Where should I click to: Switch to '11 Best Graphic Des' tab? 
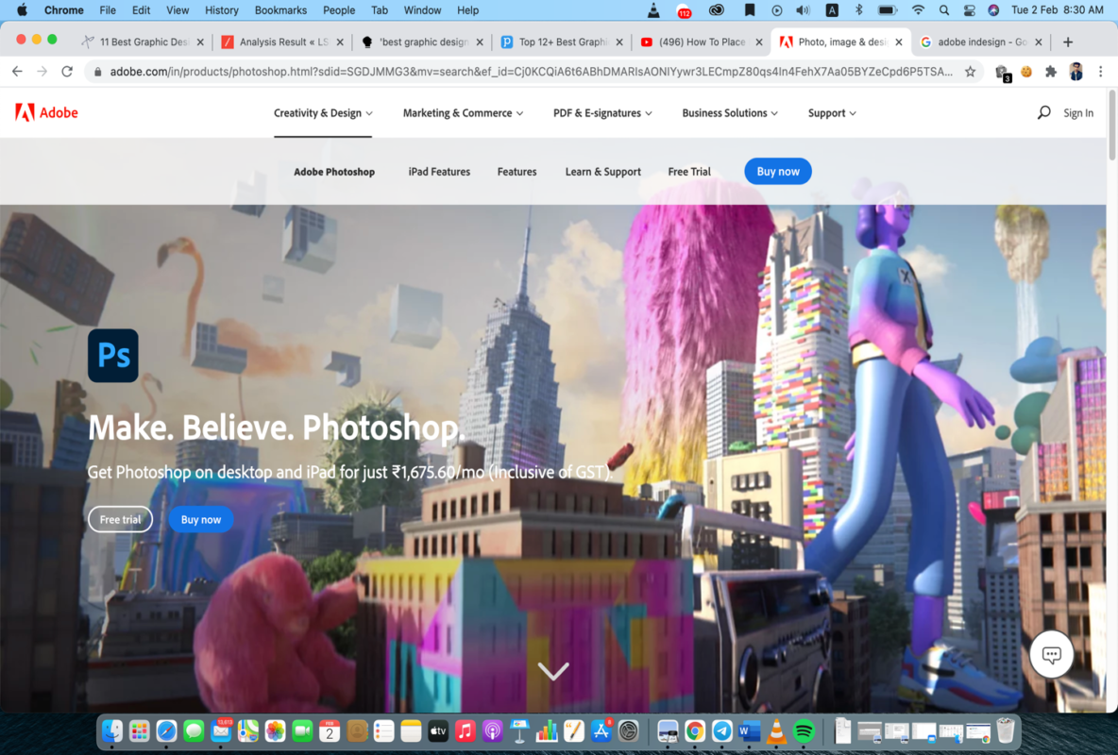point(143,42)
